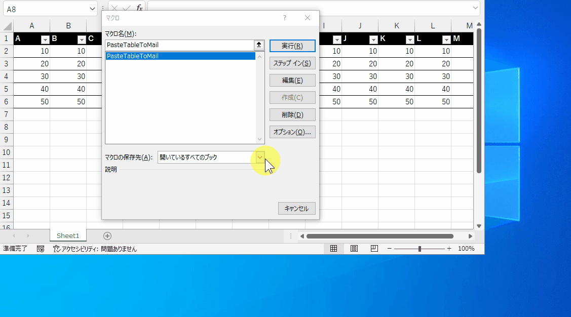Click the 削除 (Delete) button
The width and height of the screenshot is (571, 317).
[292, 114]
